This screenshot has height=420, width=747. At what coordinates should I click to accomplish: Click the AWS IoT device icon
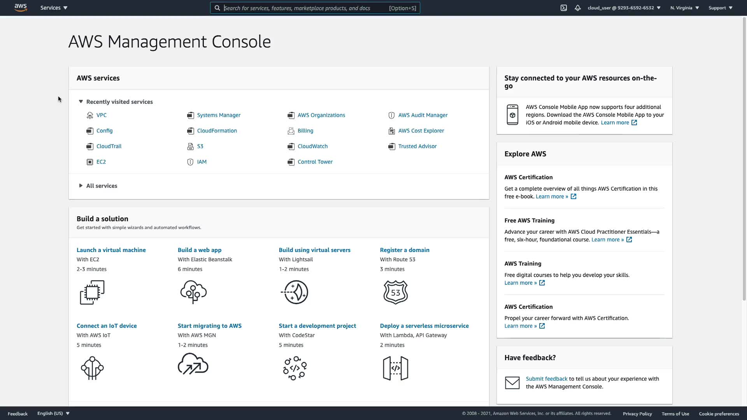92,368
